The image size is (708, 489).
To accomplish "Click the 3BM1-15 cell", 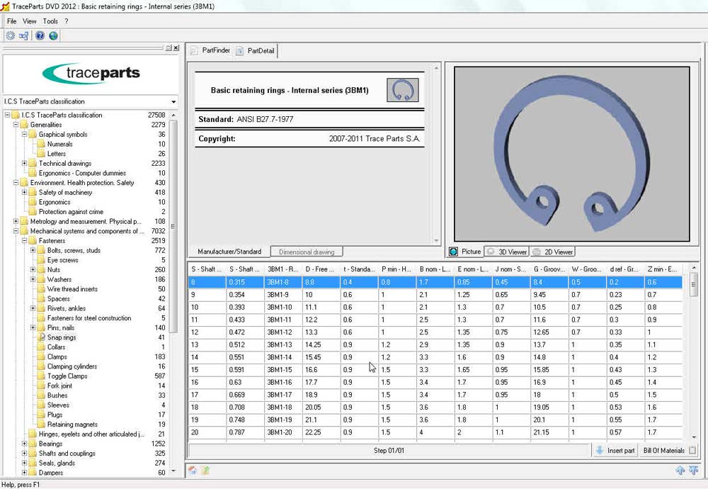I will 282,370.
